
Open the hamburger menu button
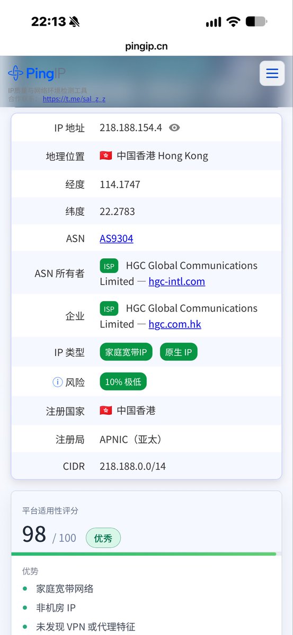(x=272, y=73)
